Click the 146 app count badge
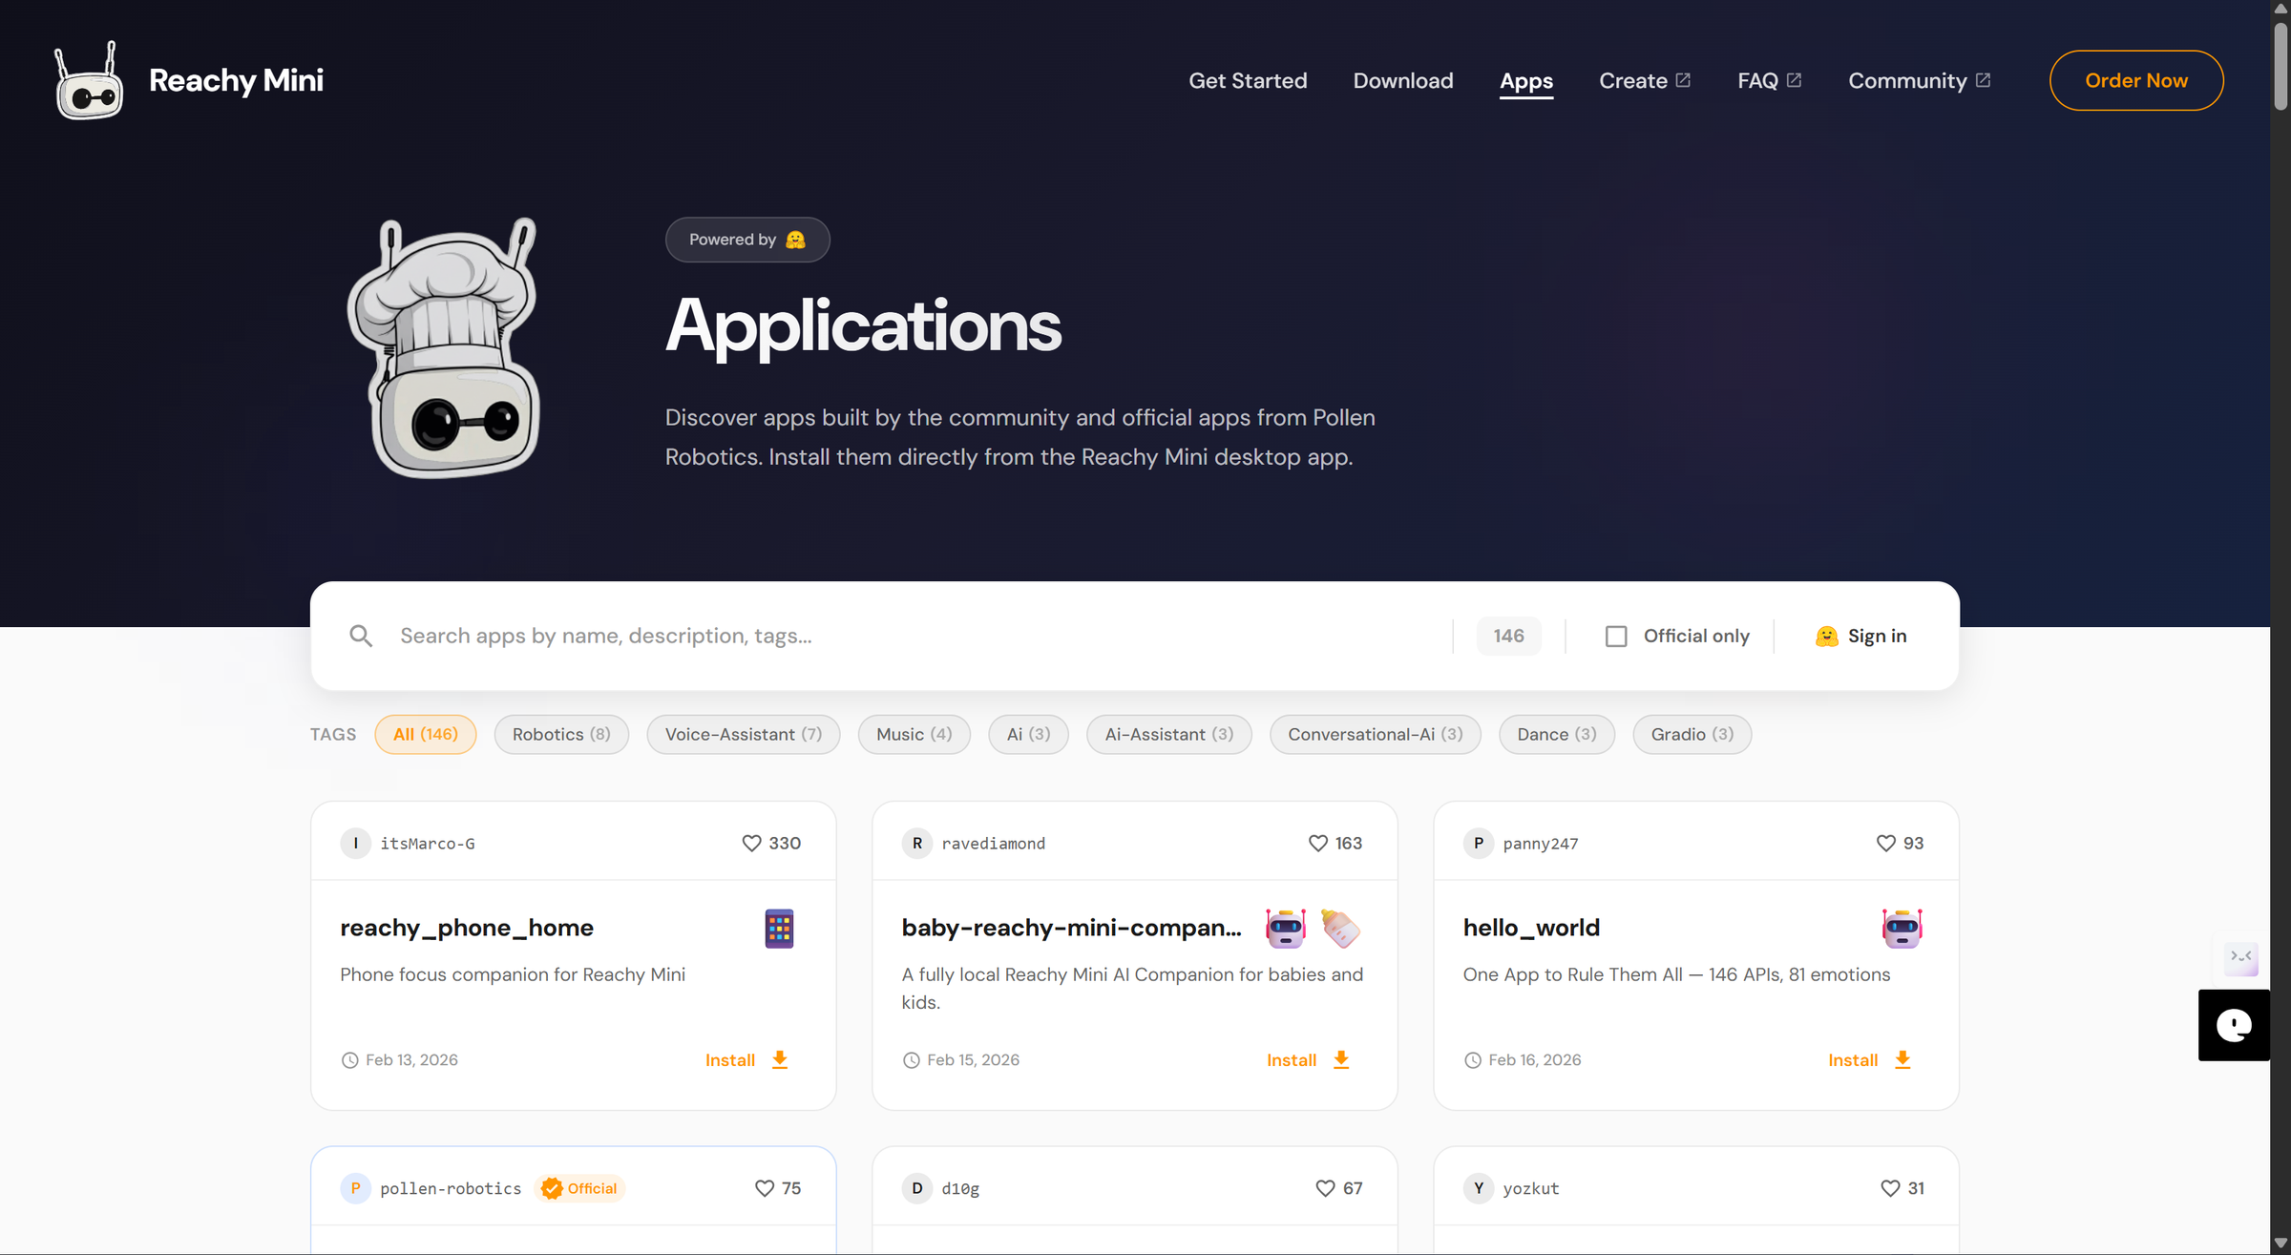The width and height of the screenshot is (2291, 1255). [x=1508, y=637]
